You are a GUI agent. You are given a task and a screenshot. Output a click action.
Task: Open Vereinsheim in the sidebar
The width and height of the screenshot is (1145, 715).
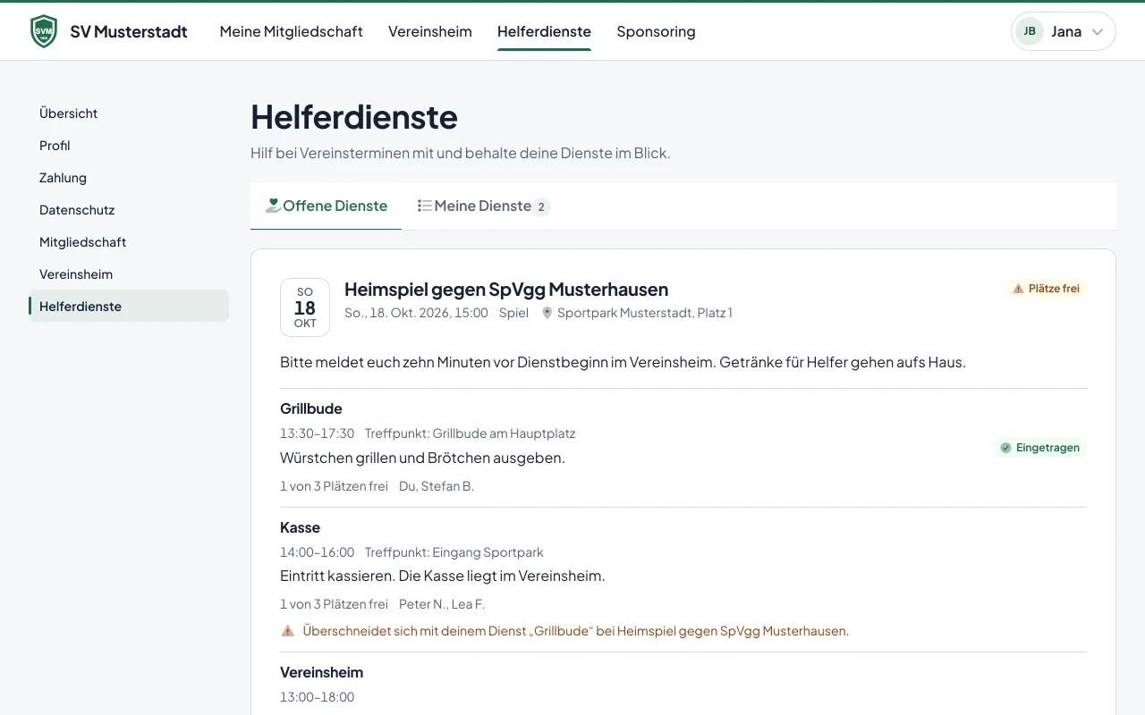click(x=129, y=274)
